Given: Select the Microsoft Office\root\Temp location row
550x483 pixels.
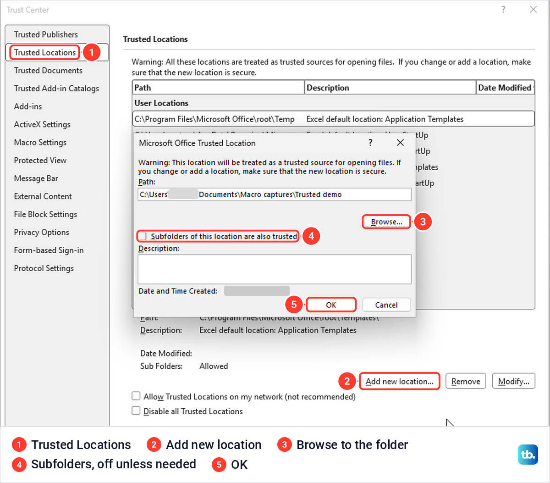Looking at the screenshot, I should [333, 119].
